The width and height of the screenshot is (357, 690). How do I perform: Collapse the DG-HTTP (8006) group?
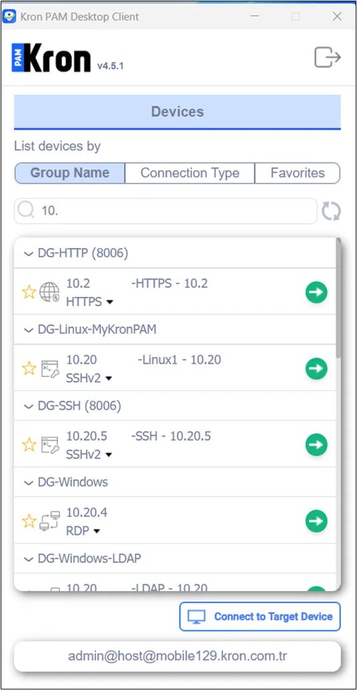pyautogui.click(x=29, y=254)
